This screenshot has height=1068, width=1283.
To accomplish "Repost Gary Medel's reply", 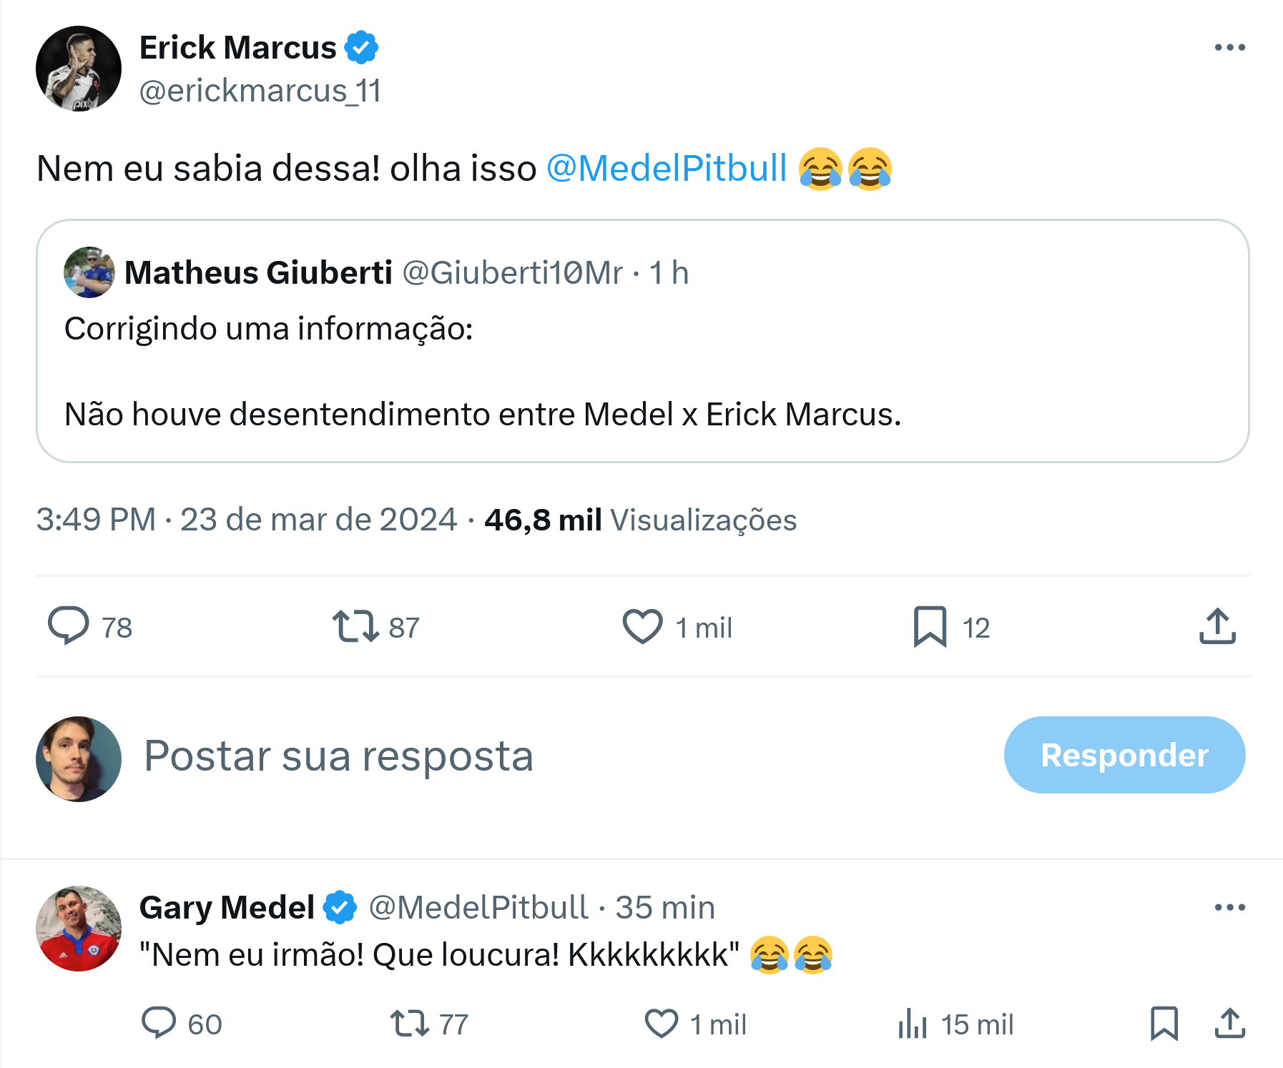I will [410, 1023].
